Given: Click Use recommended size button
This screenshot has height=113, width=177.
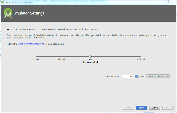Looking at the screenshot, I should pos(158,76).
